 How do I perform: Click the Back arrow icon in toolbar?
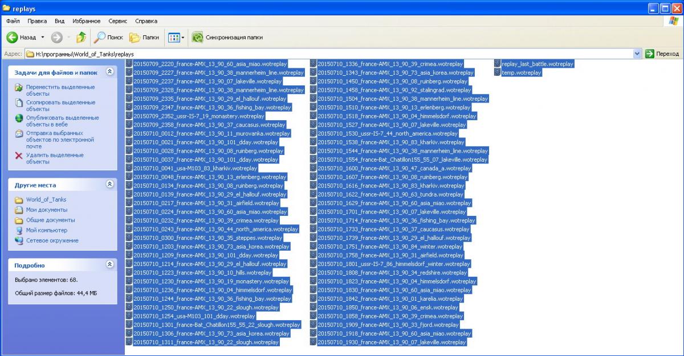coord(13,37)
